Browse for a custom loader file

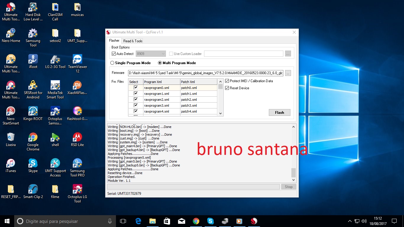[x=288, y=54]
